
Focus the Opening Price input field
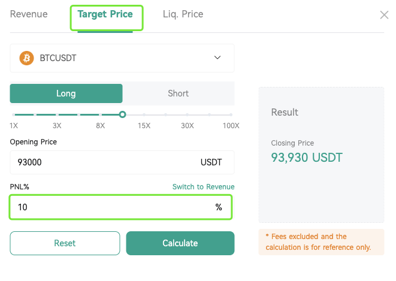point(122,162)
